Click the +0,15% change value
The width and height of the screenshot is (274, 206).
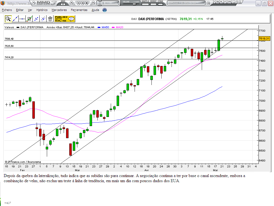[198, 19]
